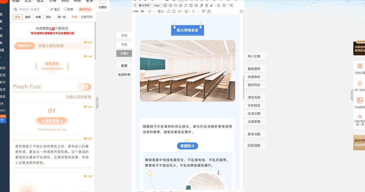Screen dimensions: 365x192
Task: Toggle editor fullscreen icon
Action: pos(241,11)
